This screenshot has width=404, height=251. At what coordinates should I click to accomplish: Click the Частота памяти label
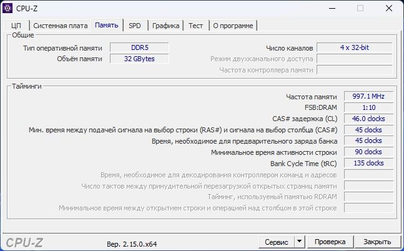click(x=311, y=97)
